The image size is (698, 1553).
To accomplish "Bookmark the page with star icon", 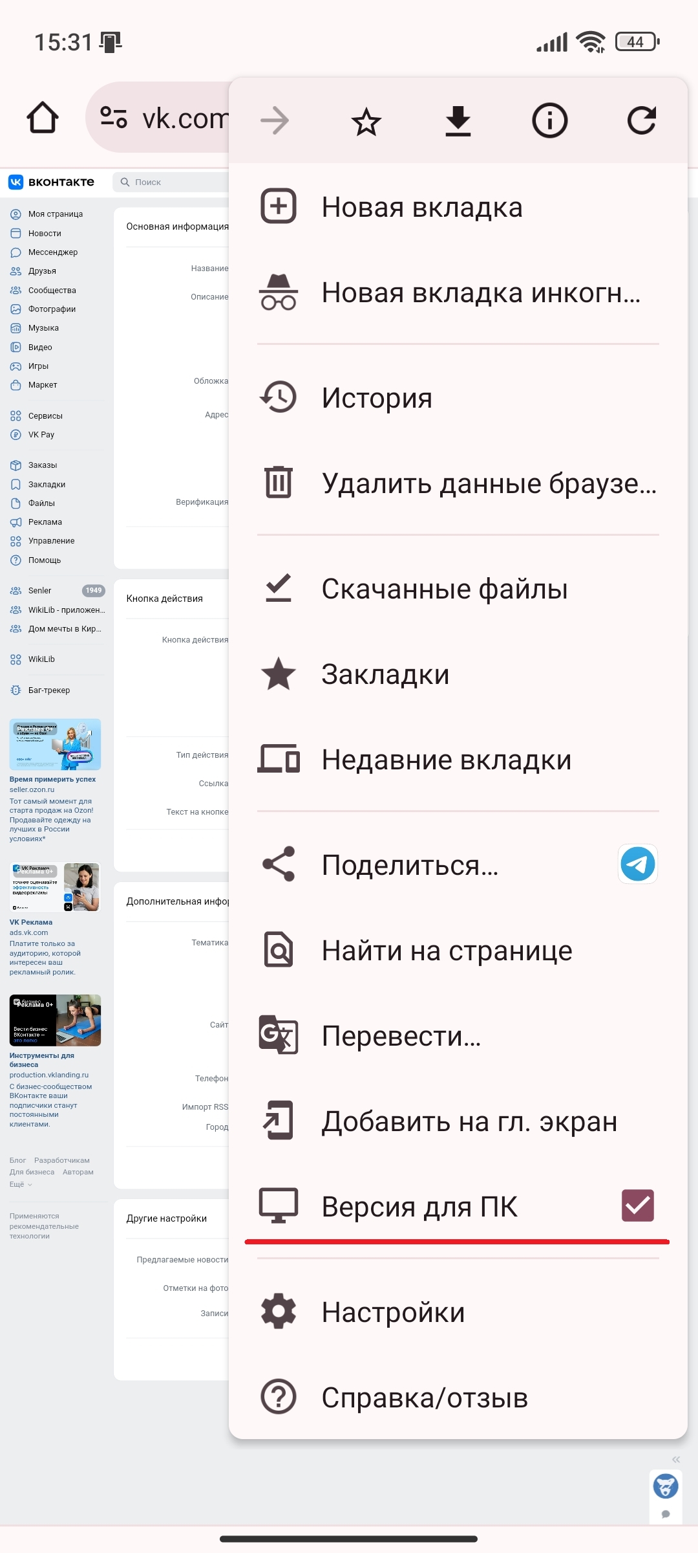I will (x=366, y=121).
